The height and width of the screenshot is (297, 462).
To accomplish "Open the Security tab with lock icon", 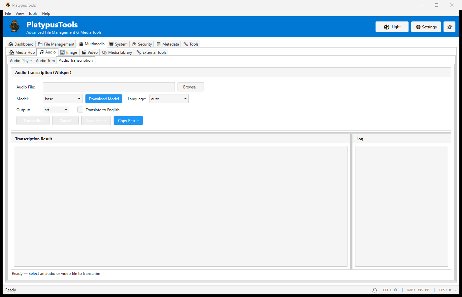I will 142,44.
